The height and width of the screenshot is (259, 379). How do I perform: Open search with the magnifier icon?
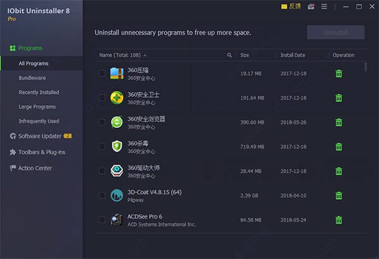pyautogui.click(x=229, y=55)
